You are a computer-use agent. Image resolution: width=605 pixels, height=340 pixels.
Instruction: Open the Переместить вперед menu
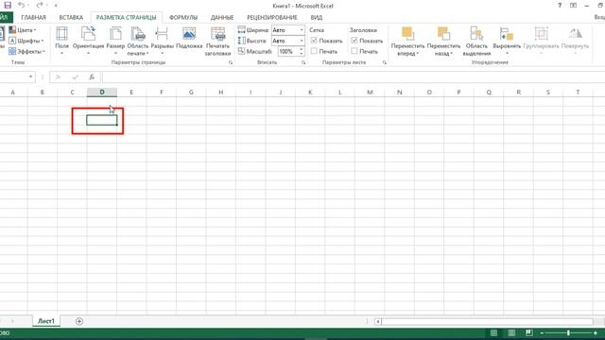click(x=407, y=42)
